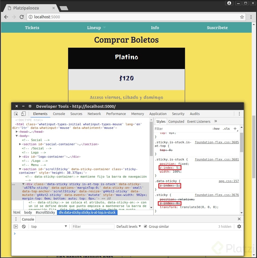Toggle the DevTools device toolbar icon
The image size is (257, 258).
click(x=23, y=114)
